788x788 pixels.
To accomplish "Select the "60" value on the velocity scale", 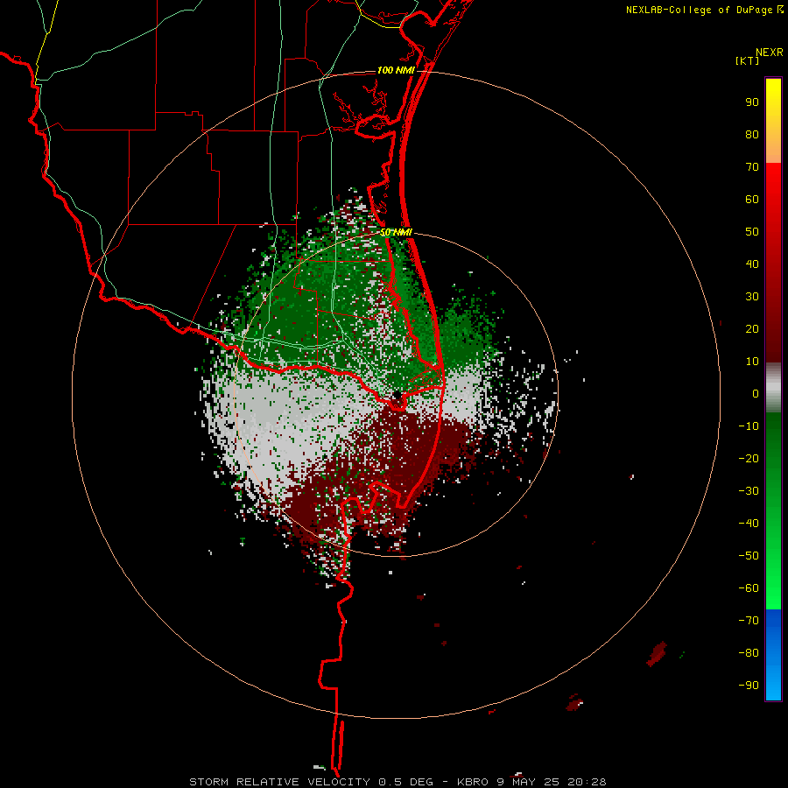I will pyautogui.click(x=752, y=200).
